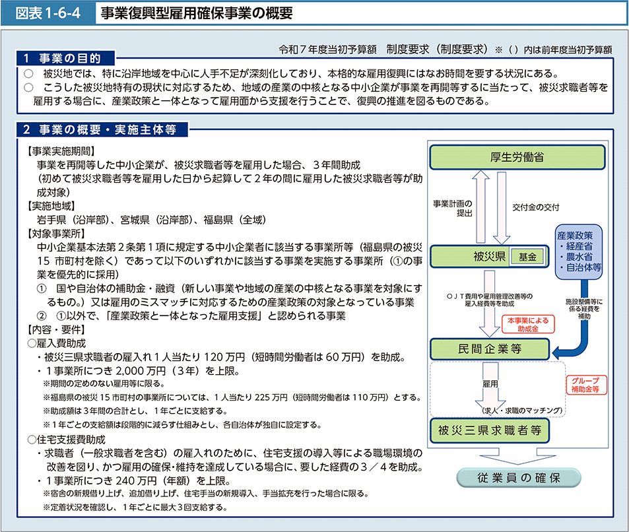Click the arrow below OJT費用 text
Image resolution: width=629 pixels, height=532 pixels.
pyautogui.click(x=490, y=304)
